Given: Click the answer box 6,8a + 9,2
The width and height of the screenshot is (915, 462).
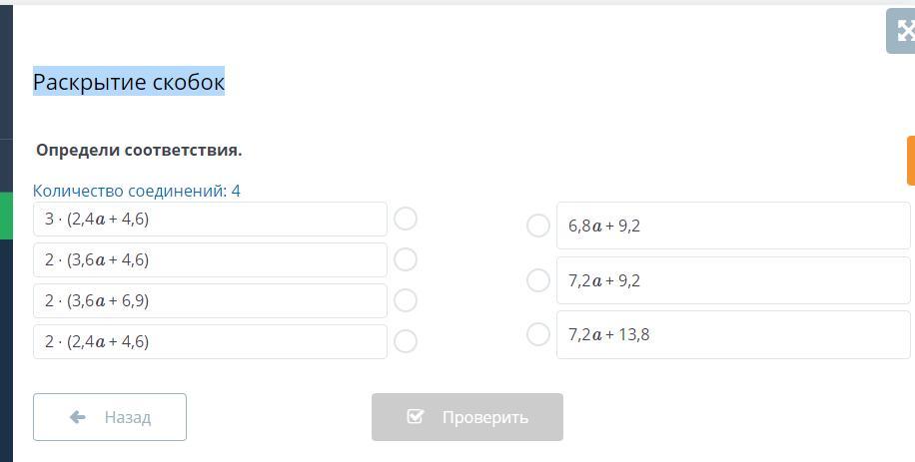Looking at the screenshot, I should [x=733, y=227].
